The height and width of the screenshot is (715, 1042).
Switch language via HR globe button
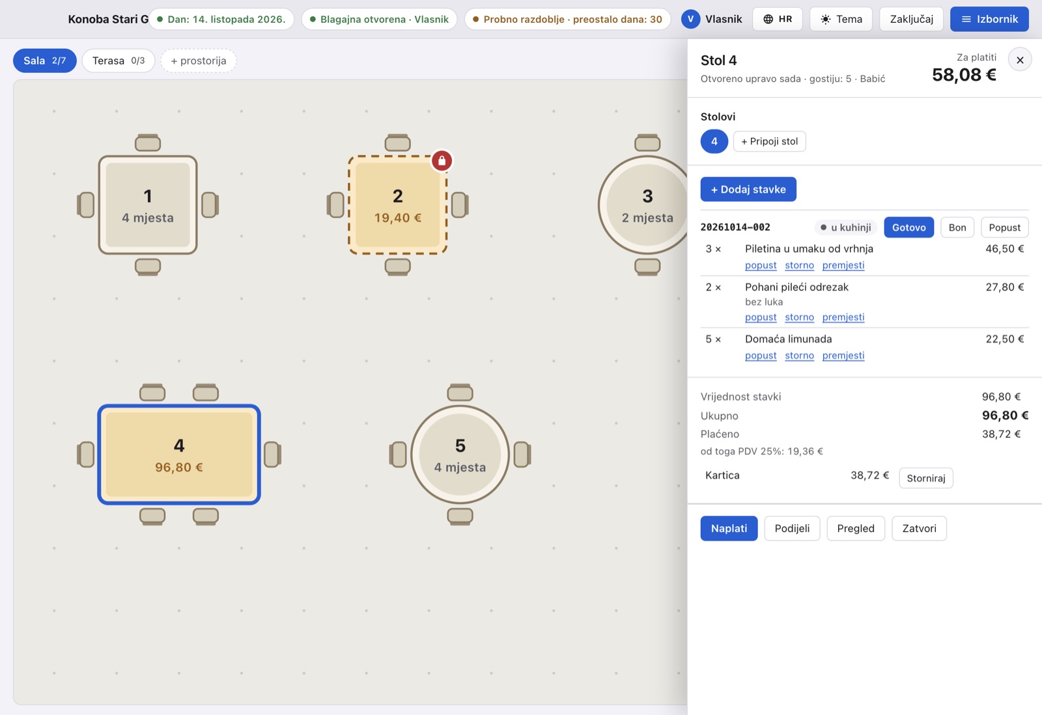pos(778,19)
